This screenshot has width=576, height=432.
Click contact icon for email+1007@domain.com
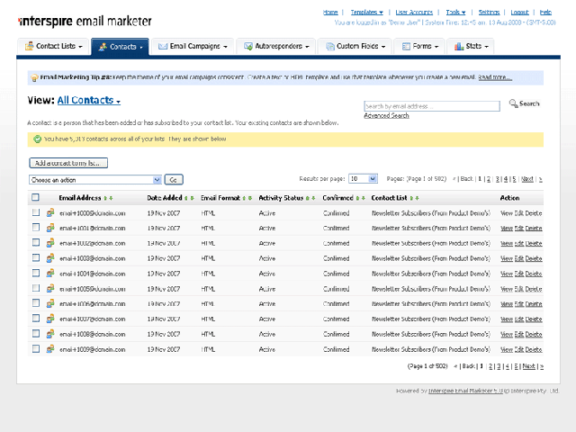[x=50, y=319]
